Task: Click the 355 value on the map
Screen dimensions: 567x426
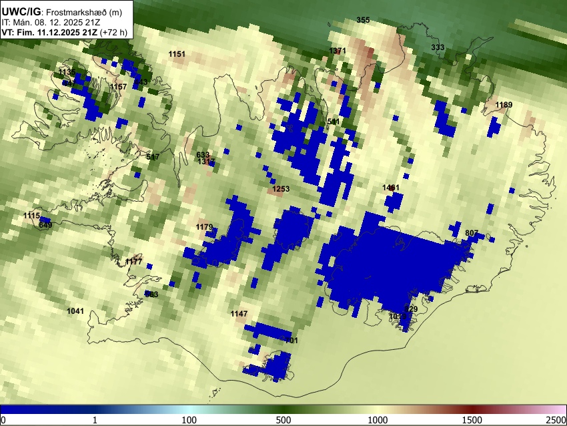Action: point(363,20)
